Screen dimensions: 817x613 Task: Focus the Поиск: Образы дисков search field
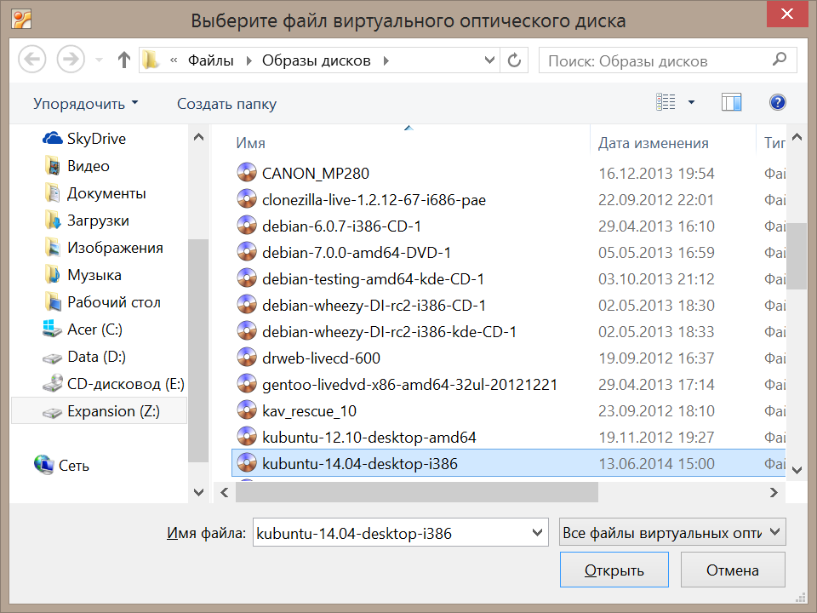667,60
